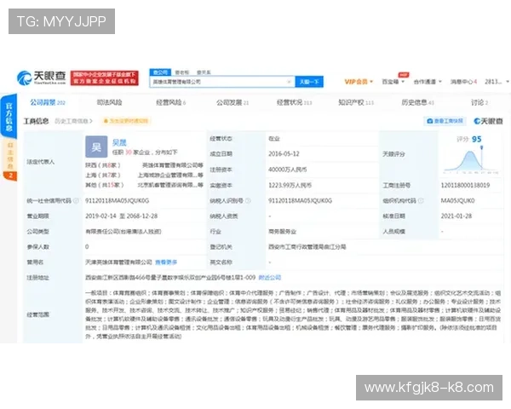Select the 查老板 search tab

182,72
